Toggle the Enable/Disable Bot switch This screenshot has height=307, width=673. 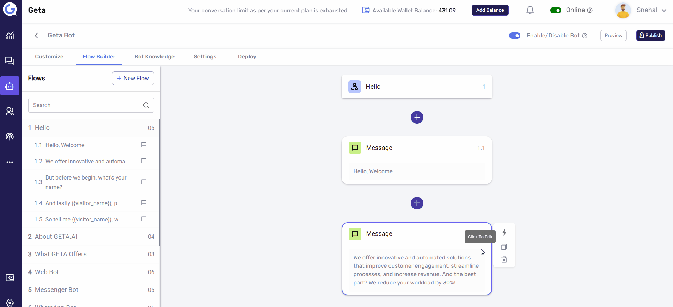coord(515,36)
